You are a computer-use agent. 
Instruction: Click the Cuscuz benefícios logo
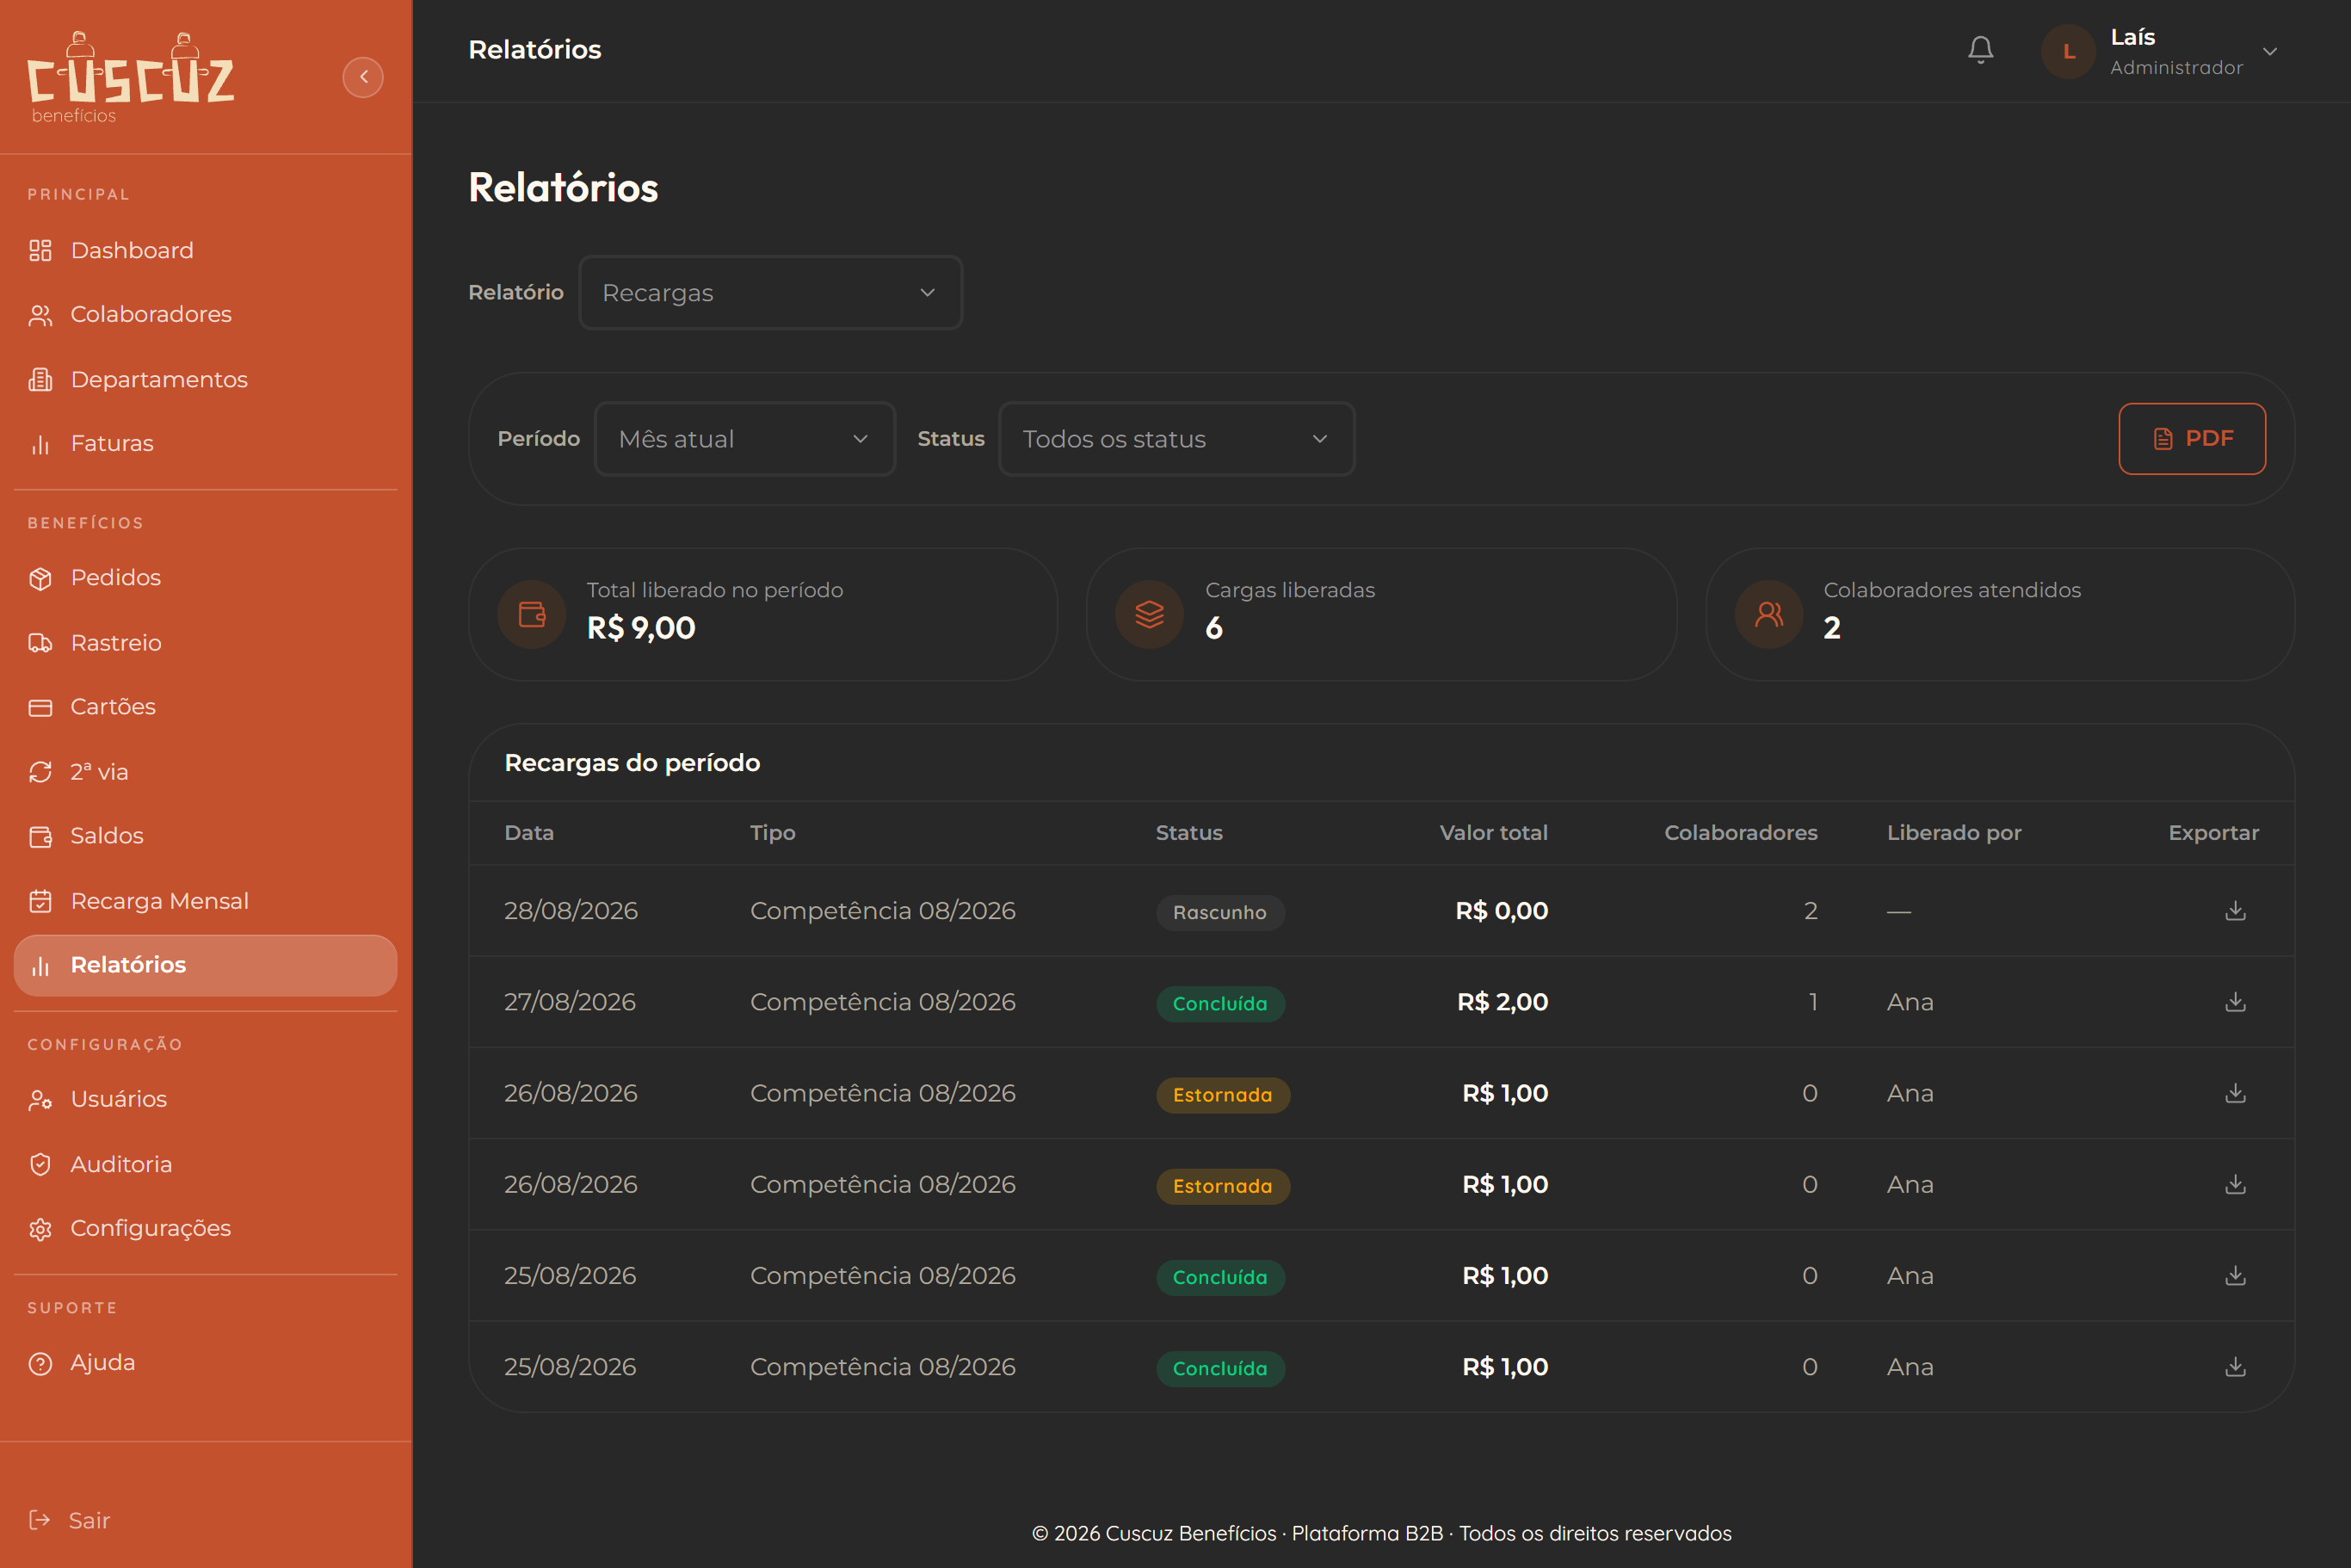pyautogui.click(x=130, y=78)
